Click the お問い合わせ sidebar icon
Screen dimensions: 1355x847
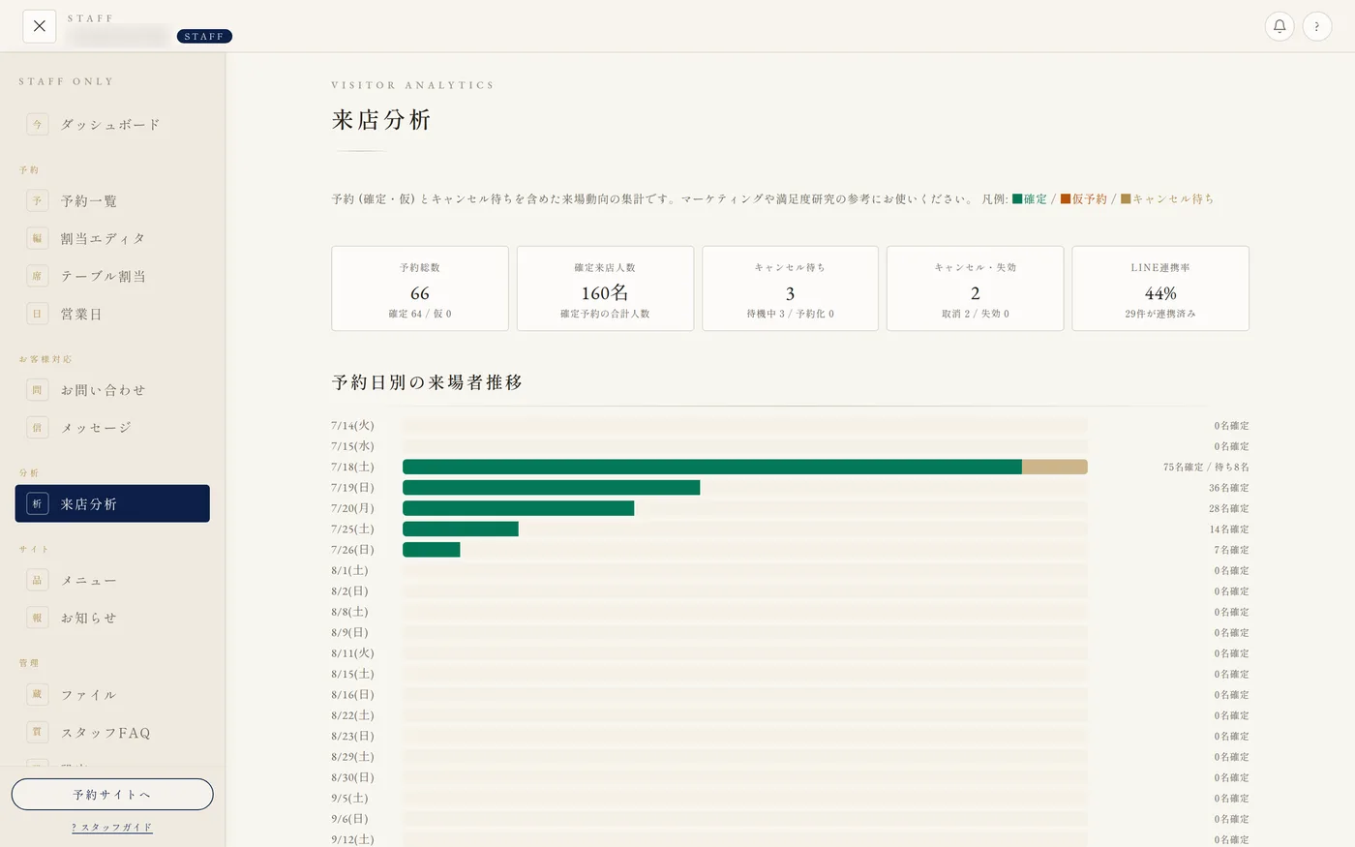(x=37, y=390)
